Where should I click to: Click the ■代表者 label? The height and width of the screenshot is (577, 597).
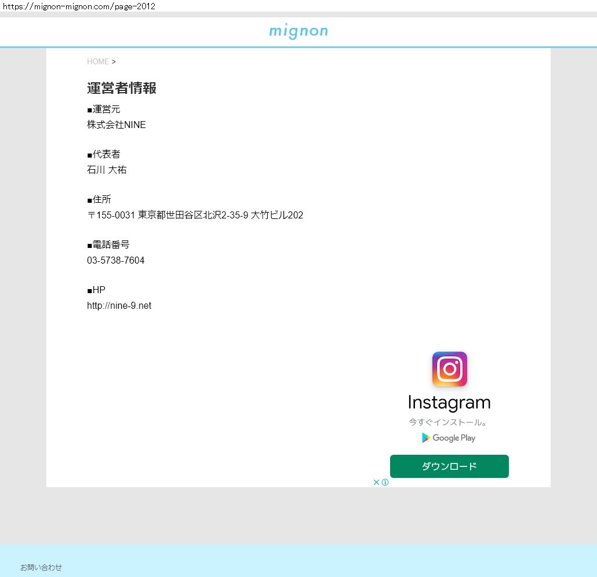coord(104,155)
